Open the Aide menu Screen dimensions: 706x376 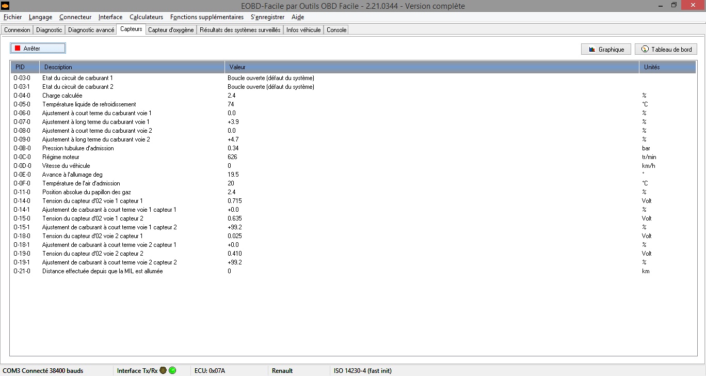click(x=298, y=17)
